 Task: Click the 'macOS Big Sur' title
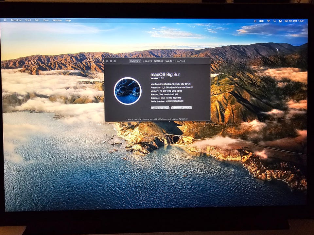165,74
